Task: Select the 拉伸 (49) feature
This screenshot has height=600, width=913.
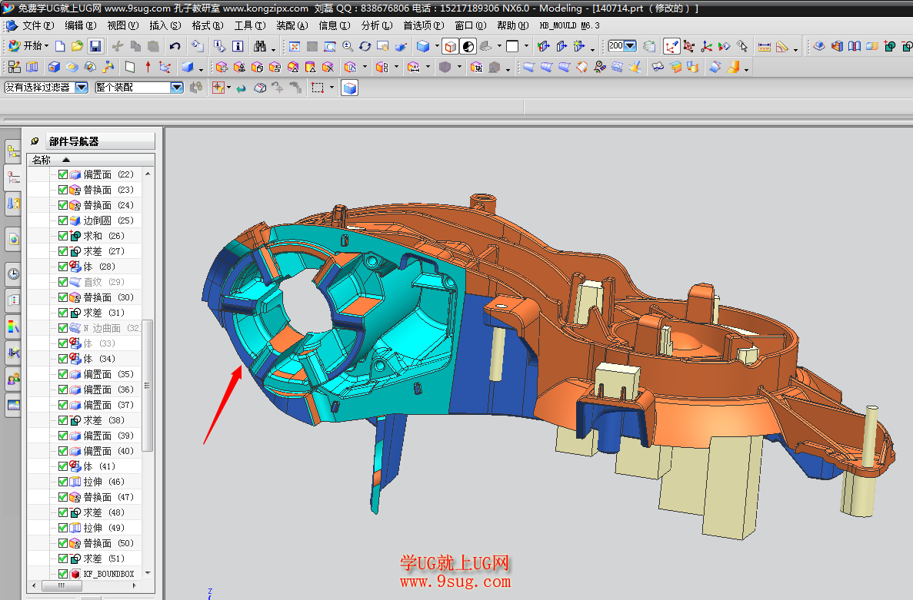Action: (x=104, y=528)
